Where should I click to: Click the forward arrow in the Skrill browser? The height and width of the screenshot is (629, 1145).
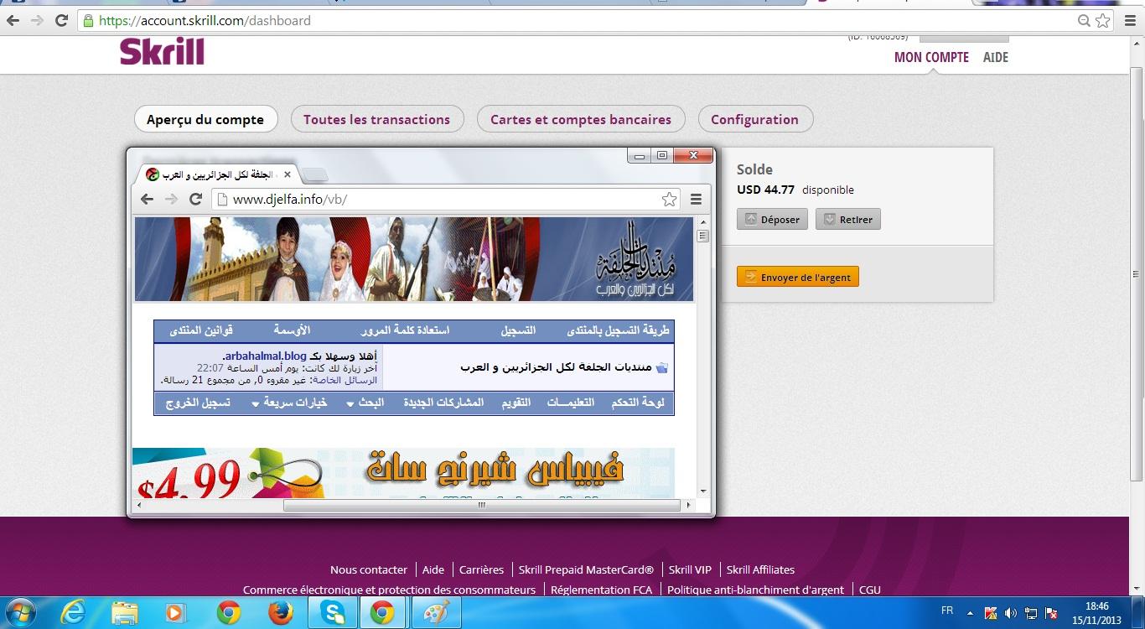tap(37, 20)
